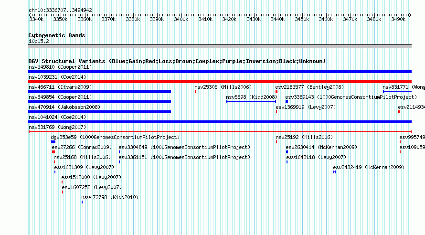Click the esv3361151 variant label
425x235 pixels.
[x=184, y=157]
